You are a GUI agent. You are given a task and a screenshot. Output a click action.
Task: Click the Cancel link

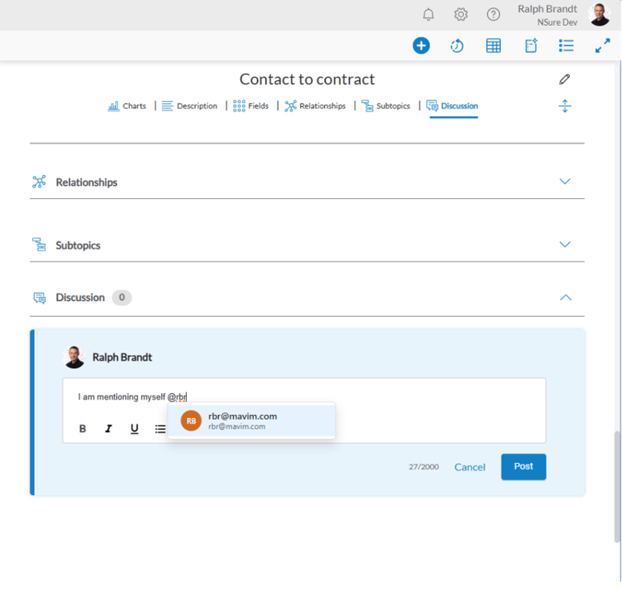click(x=469, y=467)
